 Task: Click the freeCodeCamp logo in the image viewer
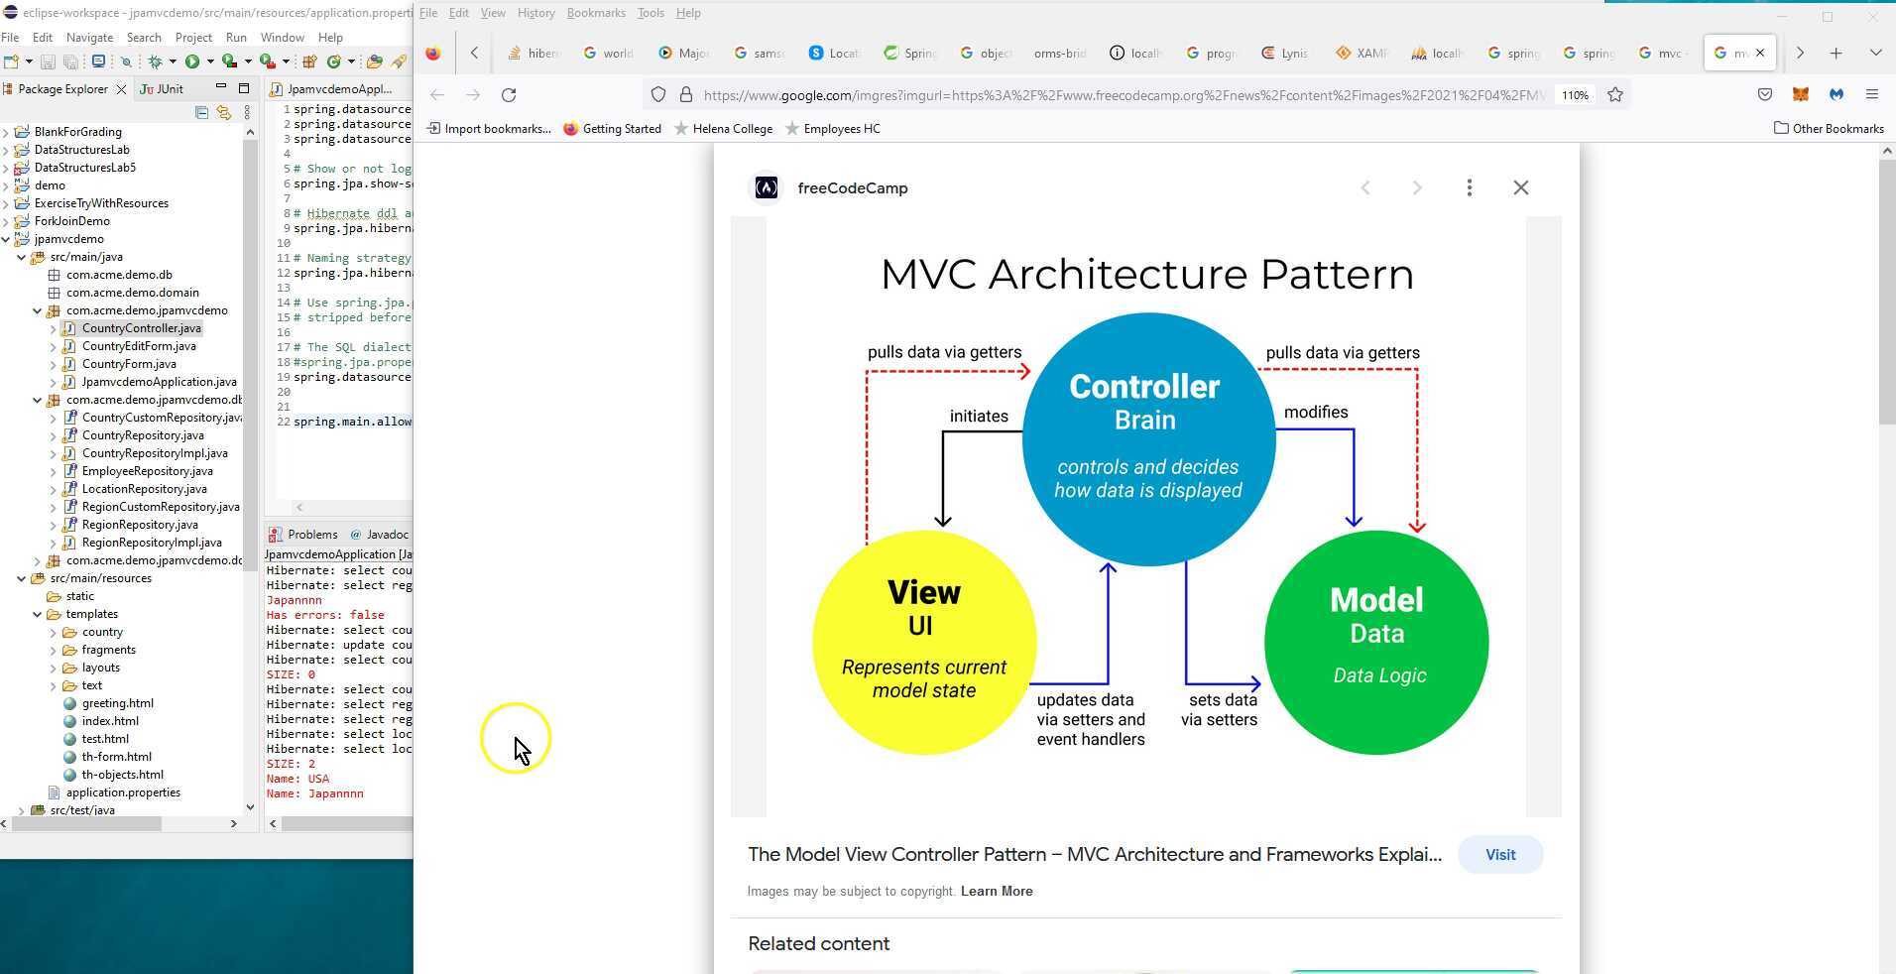766,187
